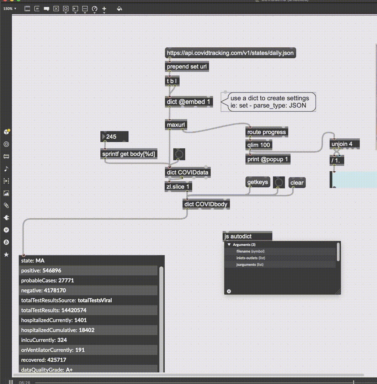Add a toggle object from toolbar

(x=56, y=9)
